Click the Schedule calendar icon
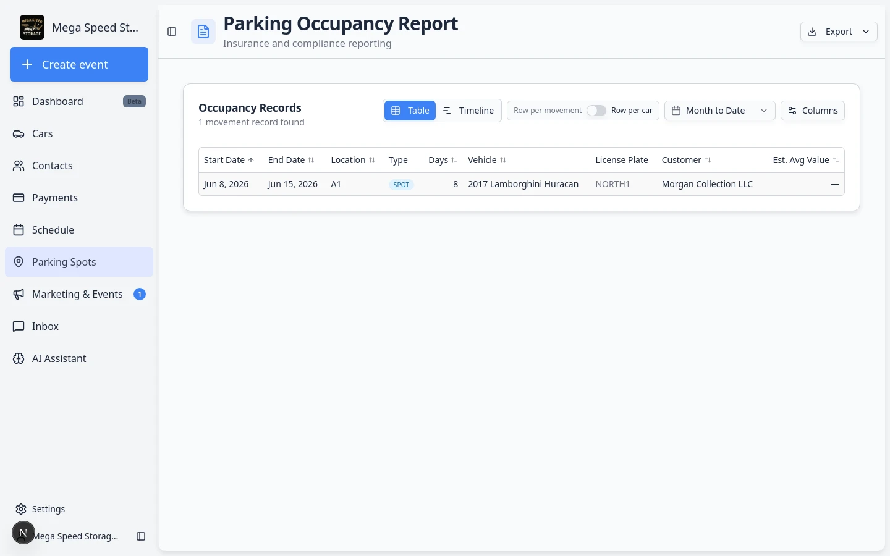This screenshot has height=556, width=890. point(19,230)
